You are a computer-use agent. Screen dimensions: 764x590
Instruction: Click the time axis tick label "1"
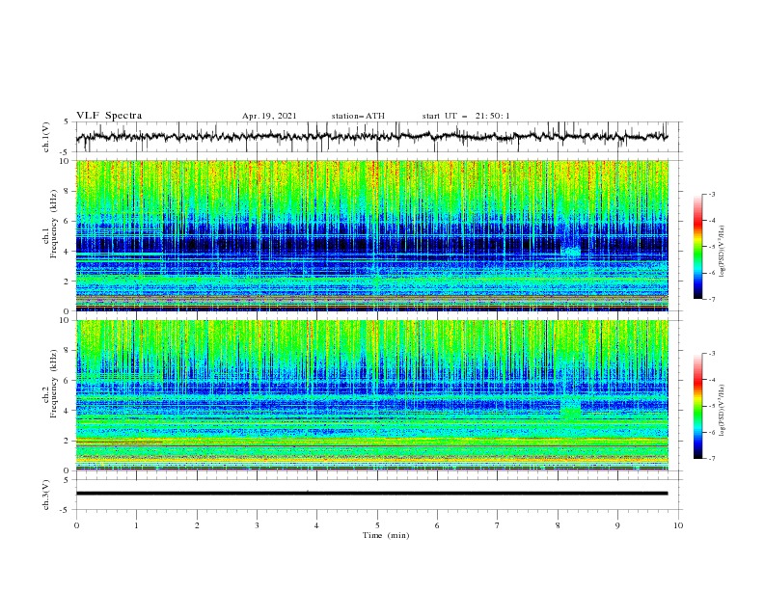(x=136, y=525)
